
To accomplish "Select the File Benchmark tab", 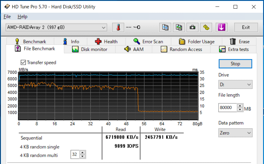I will [35, 49].
